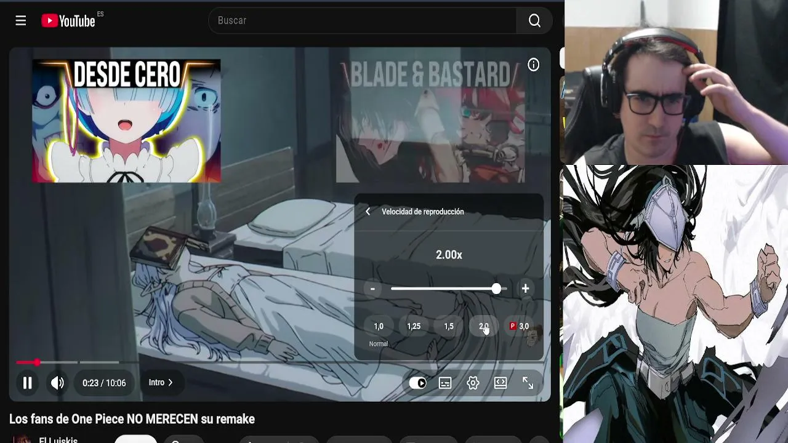Click the 0:23 / 10:06 time display
Image resolution: width=788 pixels, height=443 pixels.
(x=104, y=383)
